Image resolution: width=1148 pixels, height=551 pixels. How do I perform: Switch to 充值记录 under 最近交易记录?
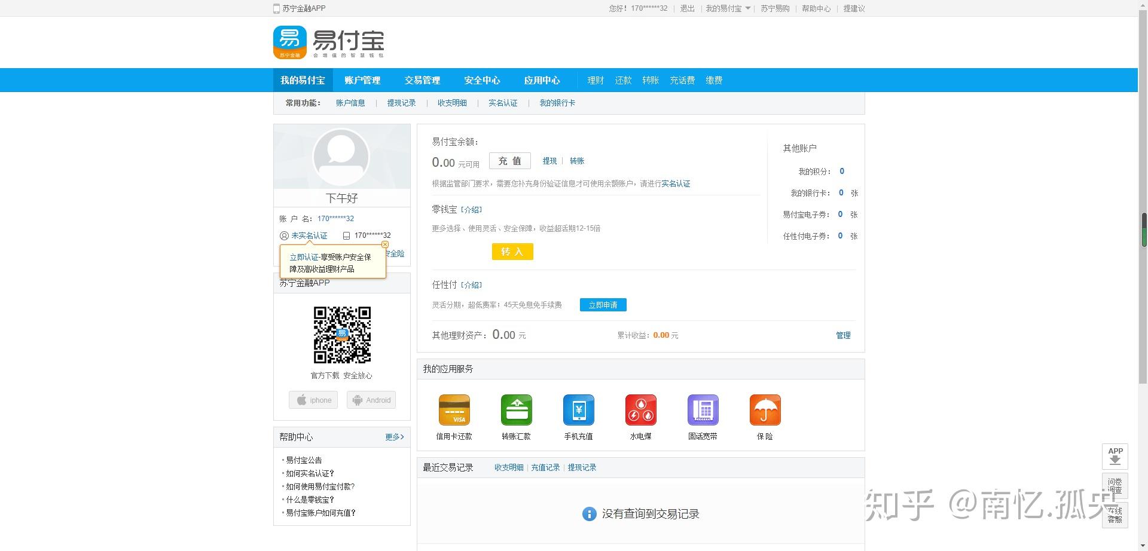(x=545, y=467)
